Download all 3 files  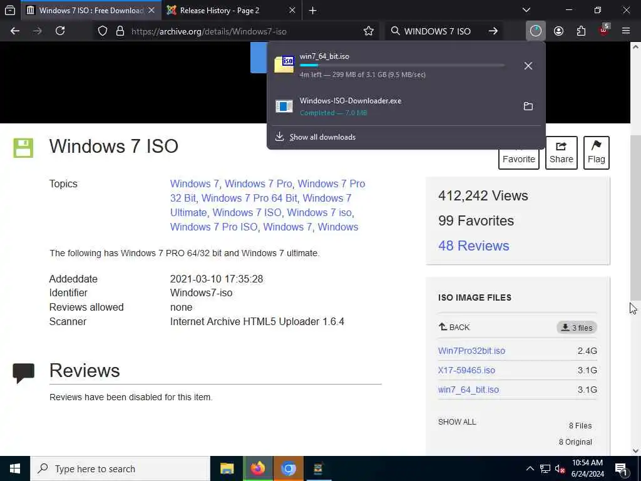577,328
